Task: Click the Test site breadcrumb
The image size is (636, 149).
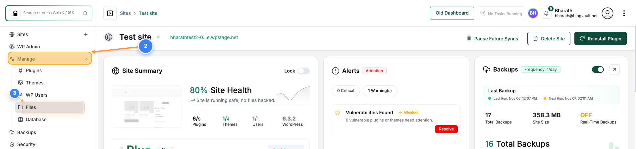Action: coord(148,13)
